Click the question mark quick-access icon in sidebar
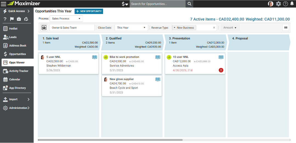Screen dimensions: 296x143 (x=5, y=19)
